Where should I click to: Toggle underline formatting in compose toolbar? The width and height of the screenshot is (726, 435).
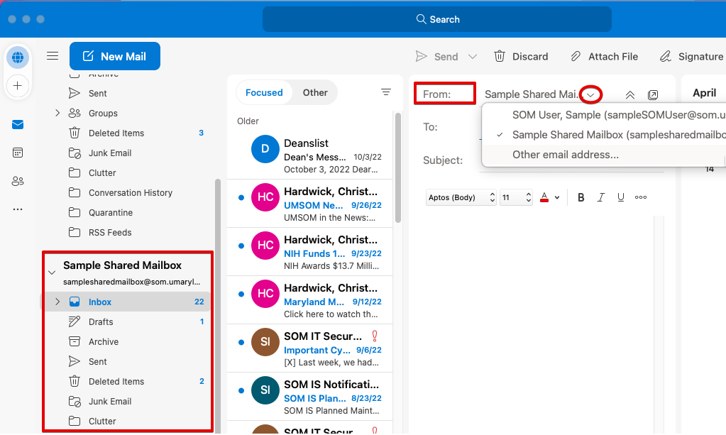(x=621, y=197)
